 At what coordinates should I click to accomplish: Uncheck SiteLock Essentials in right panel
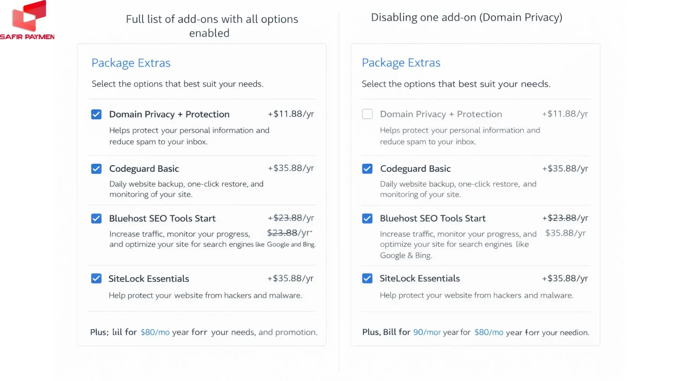point(367,278)
